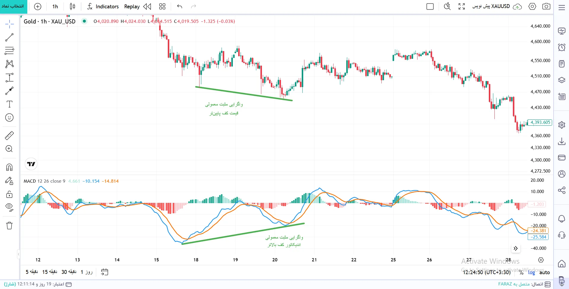Go to home via house icon
The image size is (569, 289).
562,264
